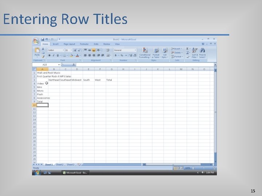Open Find & Select menu

click(202, 53)
